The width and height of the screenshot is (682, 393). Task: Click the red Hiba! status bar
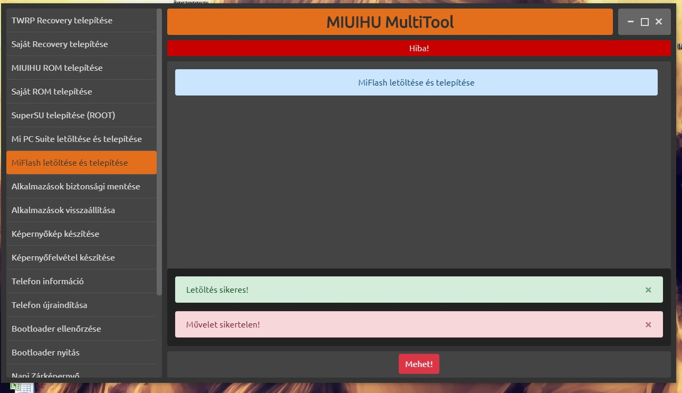pos(419,48)
